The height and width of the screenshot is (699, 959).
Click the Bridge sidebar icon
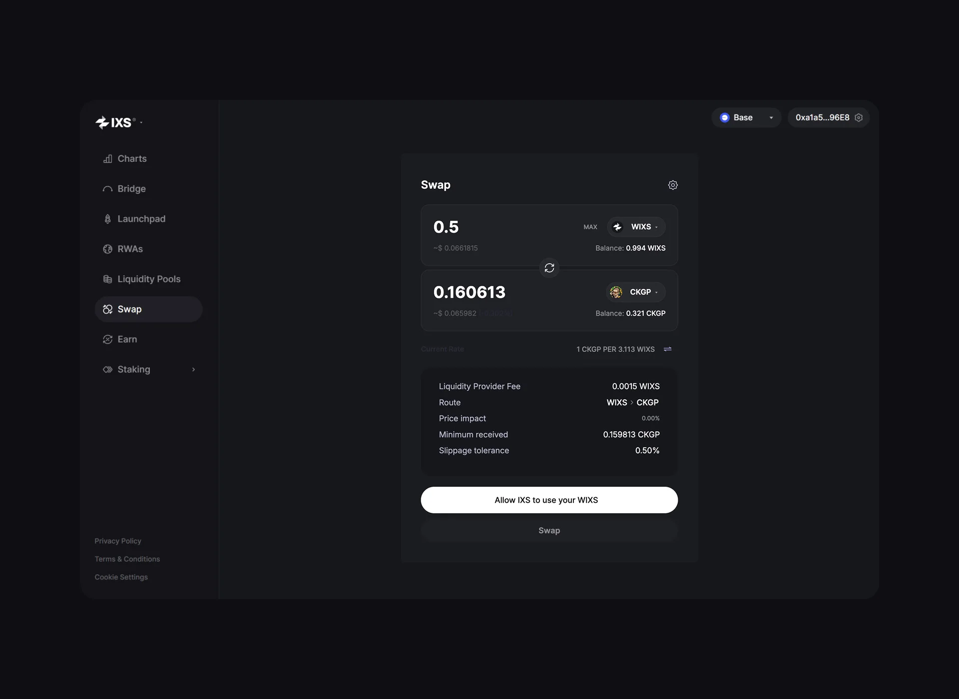coord(107,189)
